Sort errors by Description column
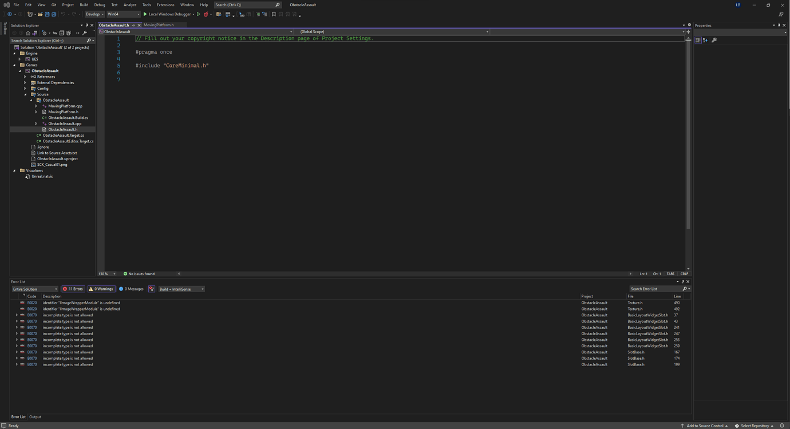This screenshot has height=429, width=790. [x=52, y=296]
